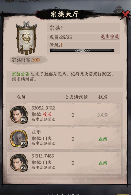This screenshot has height=195, width=131.
Task: Open the clan banner emblem
Action: 26,38
